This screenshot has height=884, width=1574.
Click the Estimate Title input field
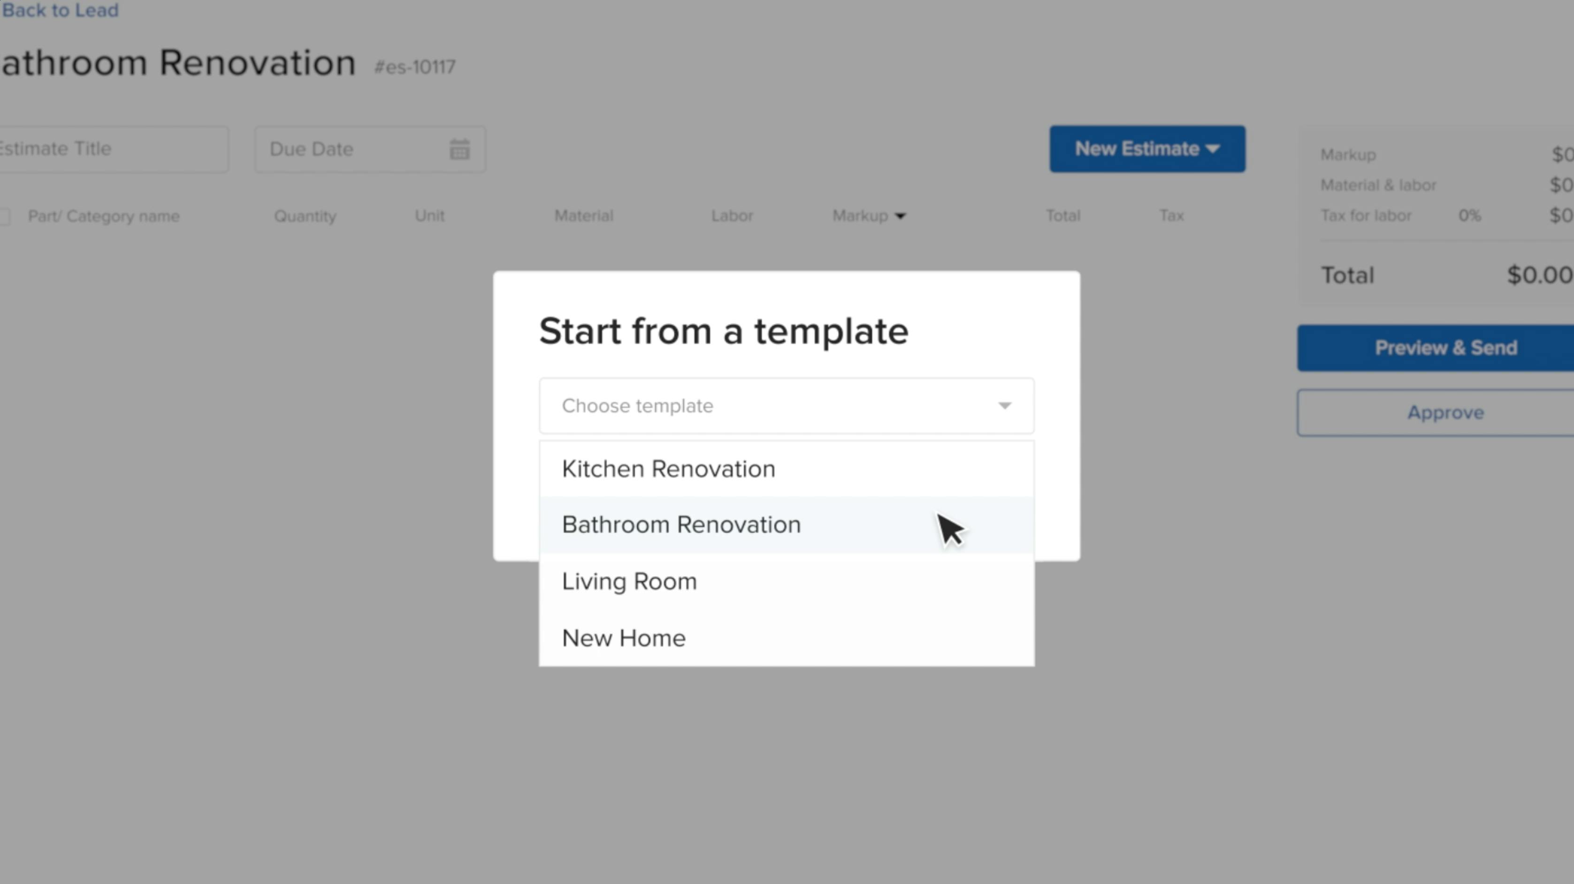(114, 149)
